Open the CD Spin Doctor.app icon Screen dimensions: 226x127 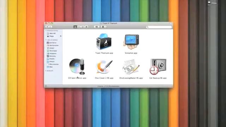tap(77, 67)
